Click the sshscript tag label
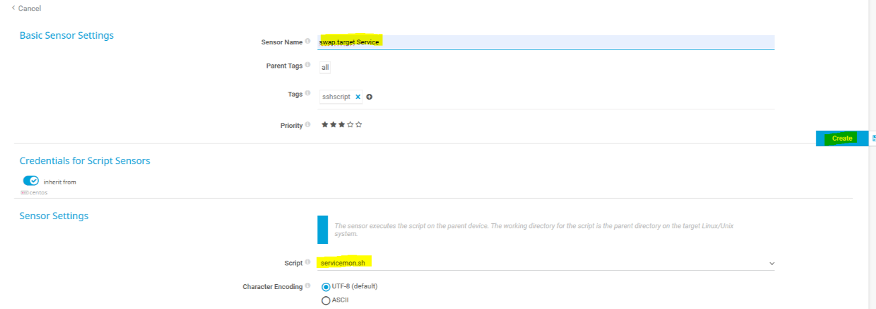This screenshot has height=309, width=876. click(x=336, y=97)
